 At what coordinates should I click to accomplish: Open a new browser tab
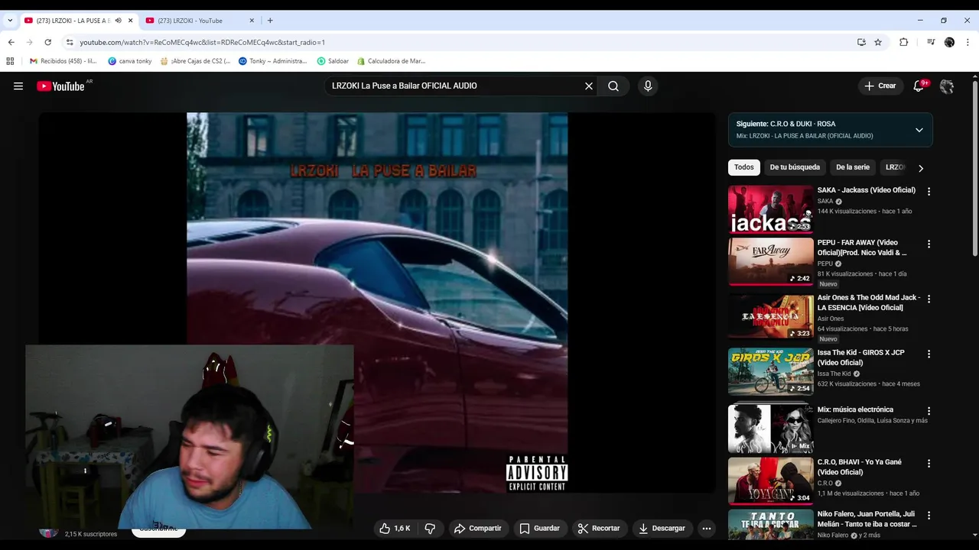coord(270,21)
